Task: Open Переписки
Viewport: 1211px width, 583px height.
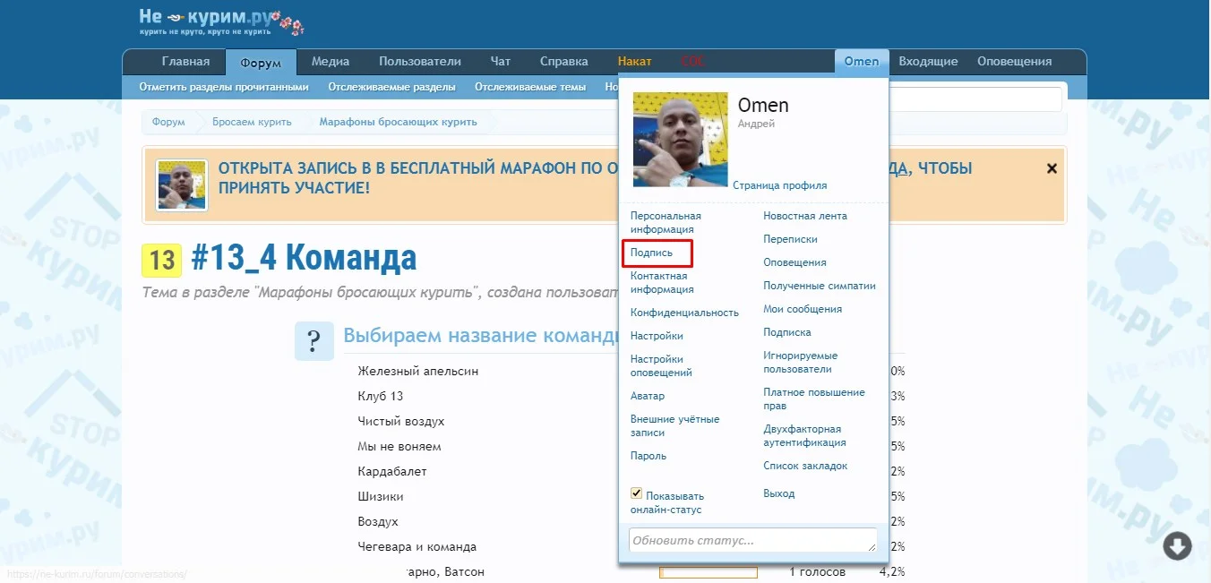Action: coord(790,239)
